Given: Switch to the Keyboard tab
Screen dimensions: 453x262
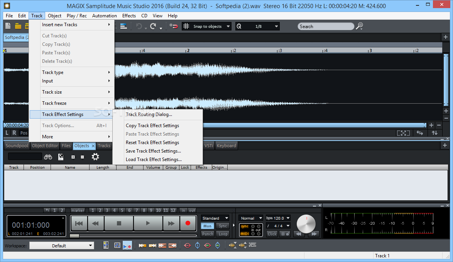Looking at the screenshot, I should click(x=226, y=146).
